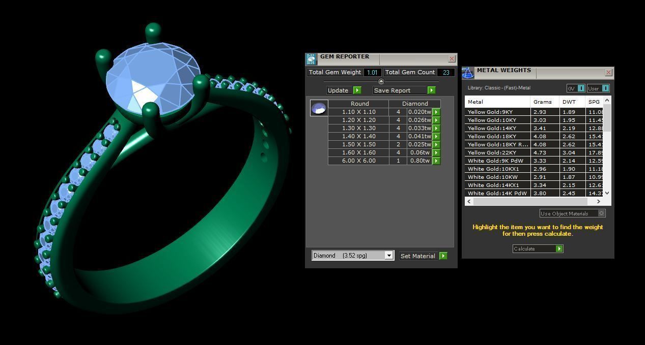Select White Gold:14KX1 row
This screenshot has height=345, width=645.
[534, 185]
